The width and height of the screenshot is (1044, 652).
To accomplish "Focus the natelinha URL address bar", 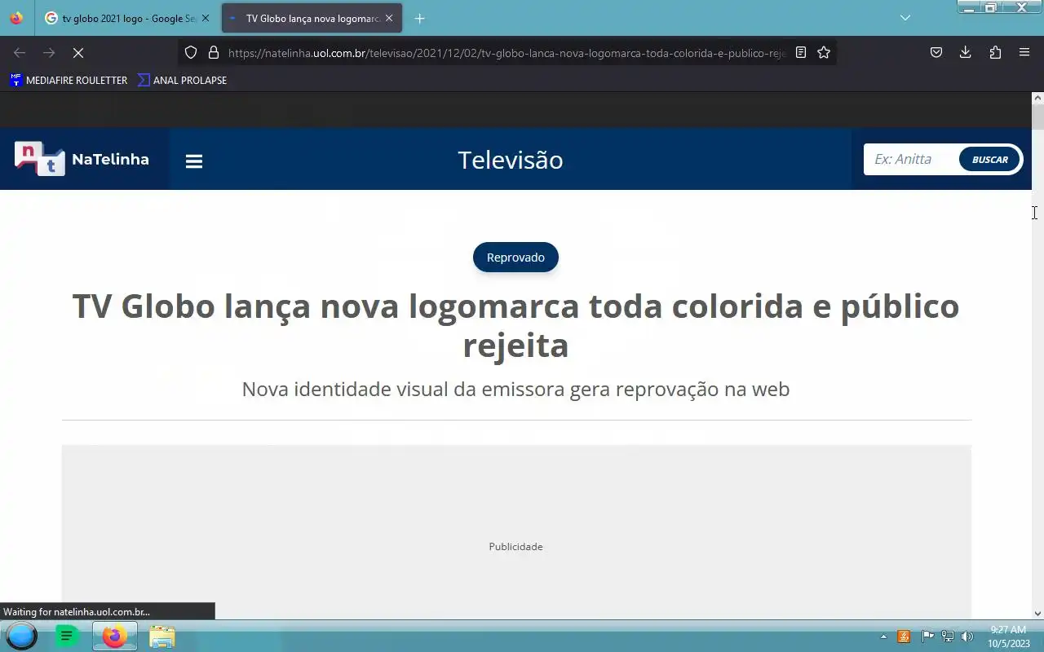I will coord(506,52).
